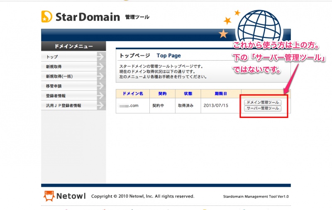This screenshot has height=210, width=332.
Task: Click the サーバー管理ツール button
Action: (x=263, y=108)
